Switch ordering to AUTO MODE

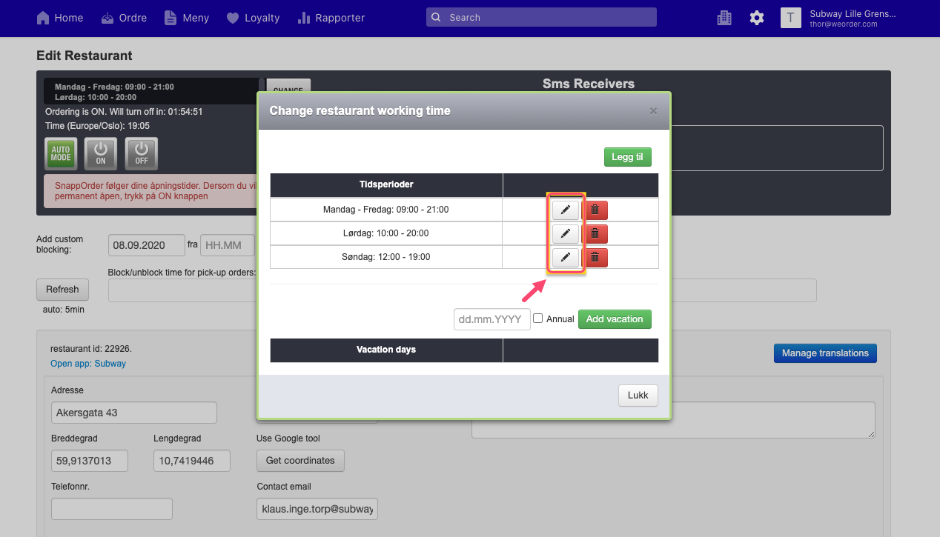tap(61, 153)
